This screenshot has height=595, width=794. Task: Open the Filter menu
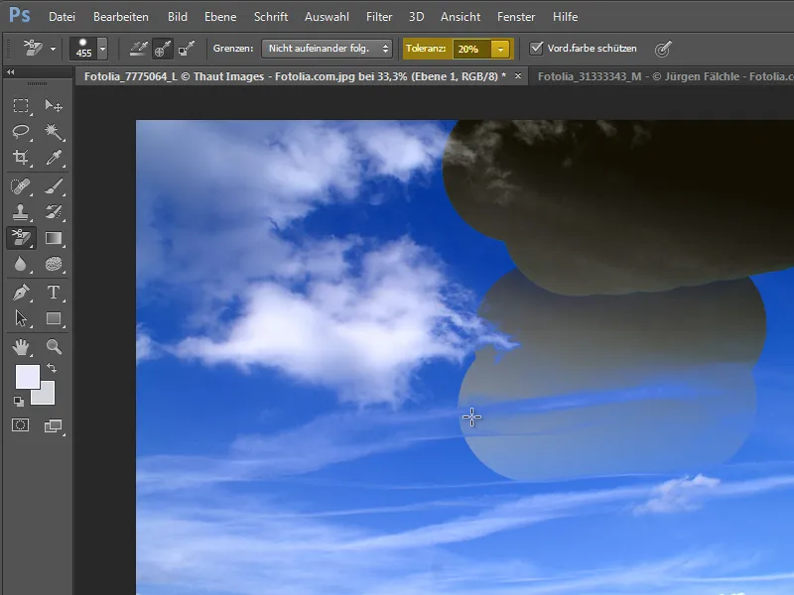pyautogui.click(x=379, y=17)
